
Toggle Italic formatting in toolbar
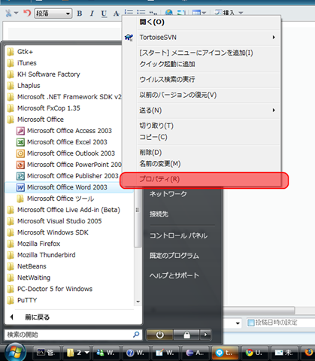[x=92, y=14]
